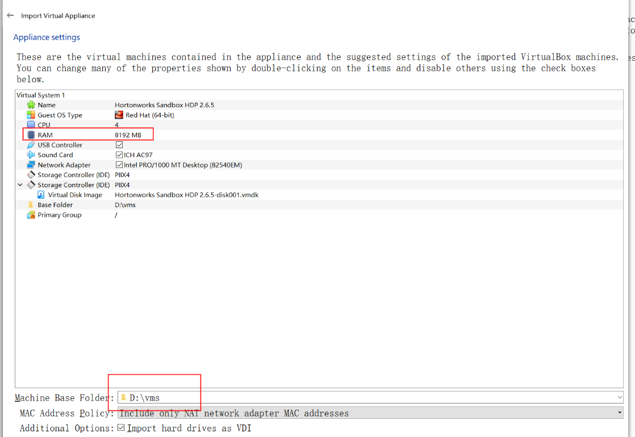Click the Red Hat OS icon
Viewport: 635px width, 437px height.
119,115
